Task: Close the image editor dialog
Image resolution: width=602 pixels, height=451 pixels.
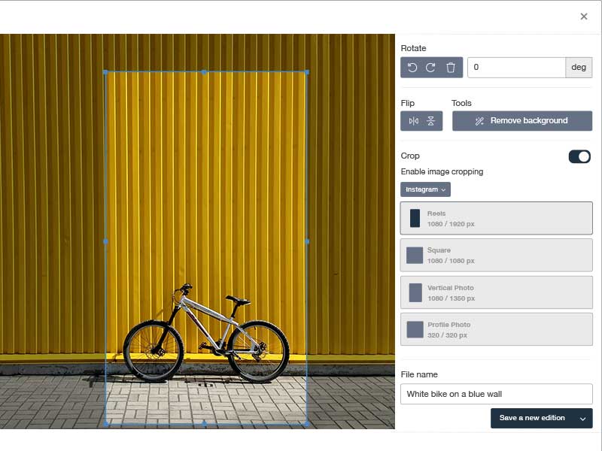Action: [x=584, y=17]
